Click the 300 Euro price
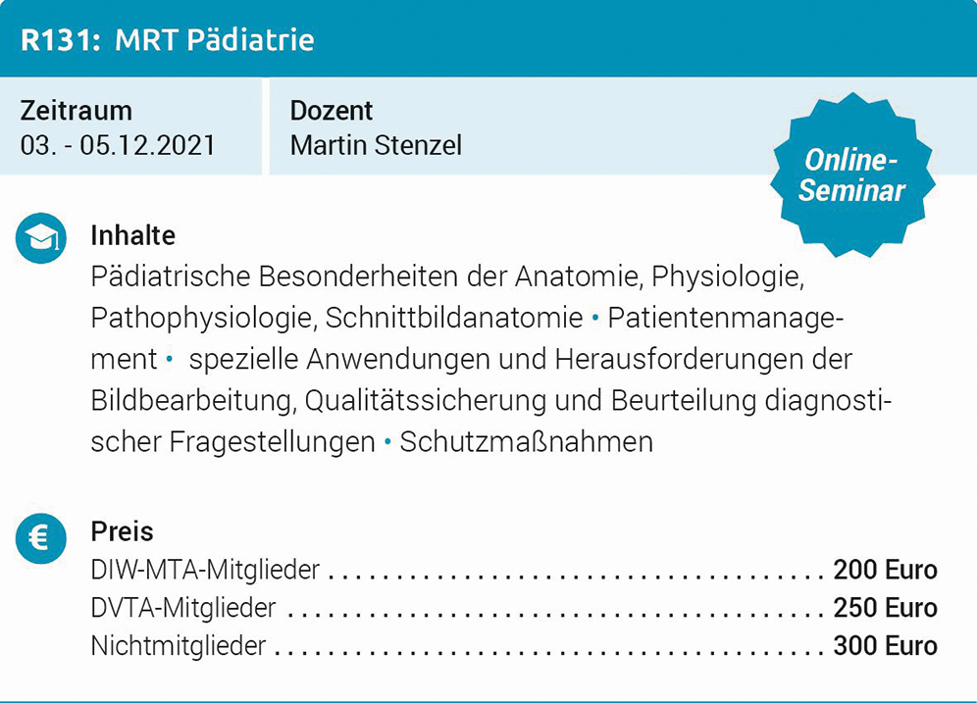Viewport: 977px width, 703px height. pos(885,646)
